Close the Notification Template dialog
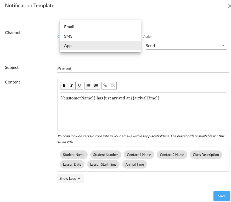Image resolution: width=231 pixels, height=202 pixels. [229, 7]
